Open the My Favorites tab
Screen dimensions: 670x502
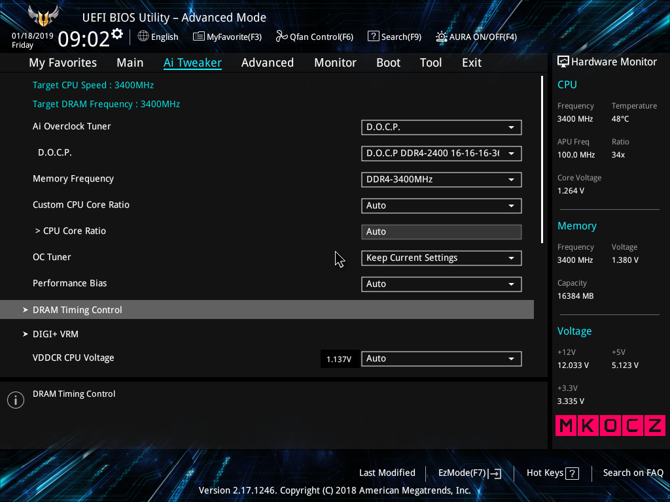[63, 63]
